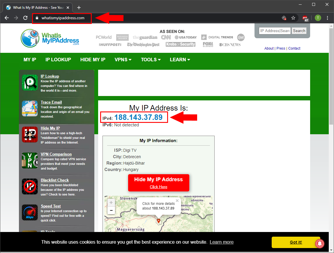Click the scrollbar down arrow
Image resolution: width=334 pixels, height=253 pixels.
(331, 250)
